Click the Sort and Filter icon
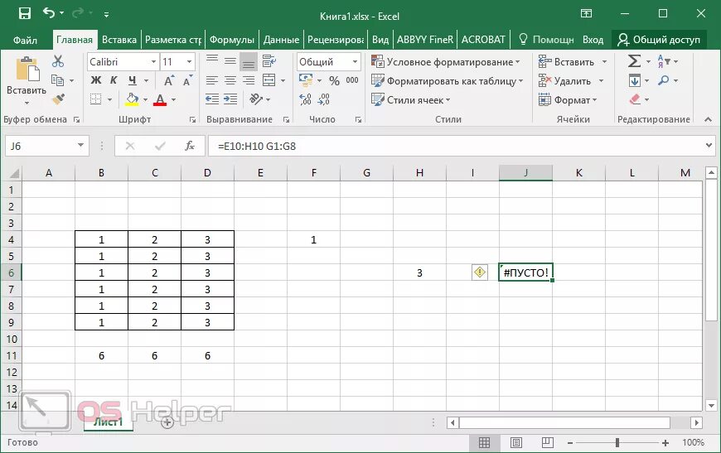 coord(664,61)
